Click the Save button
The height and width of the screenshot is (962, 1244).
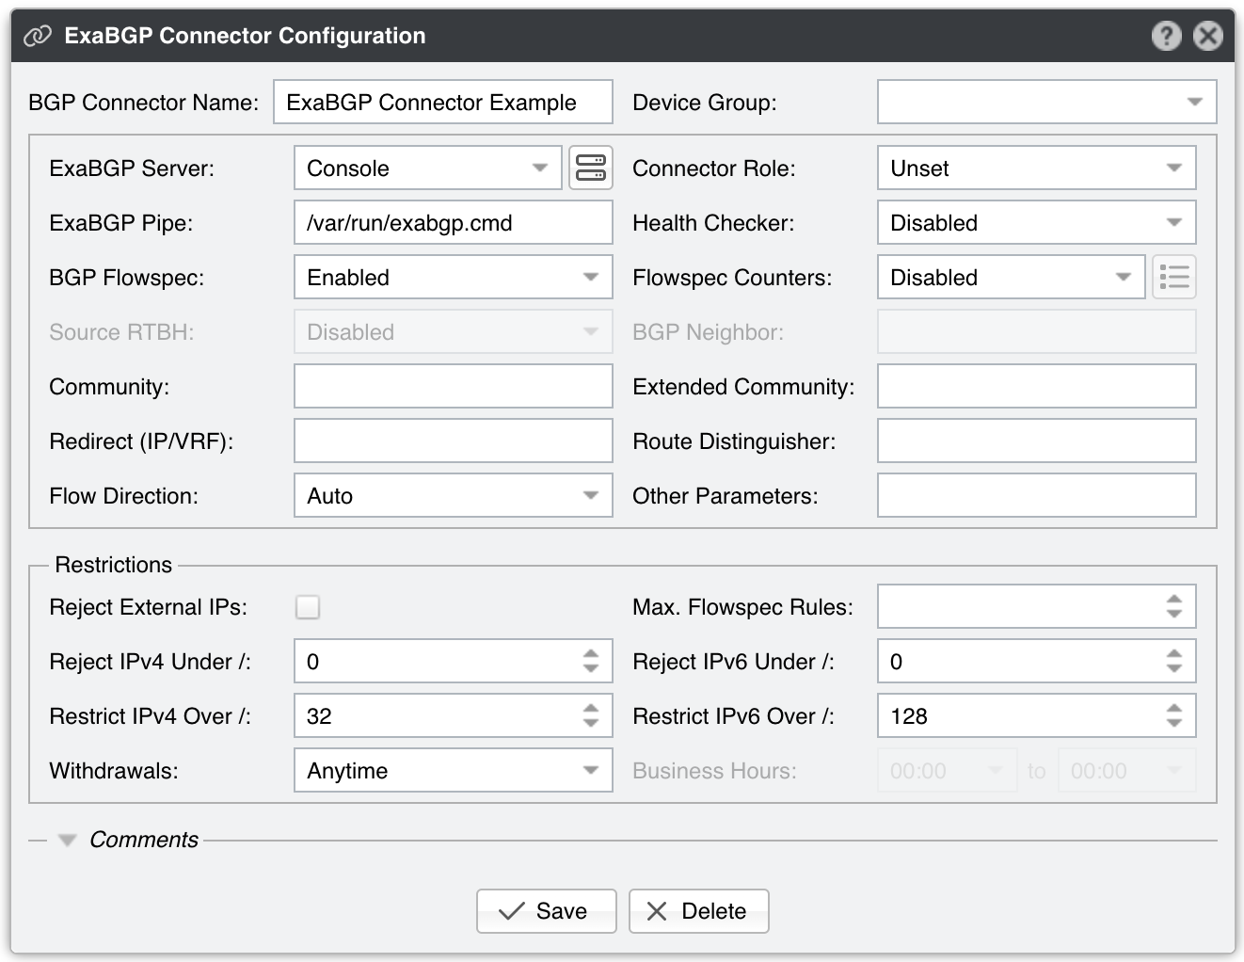547,911
